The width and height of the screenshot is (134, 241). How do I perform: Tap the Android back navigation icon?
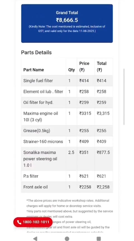35,238
